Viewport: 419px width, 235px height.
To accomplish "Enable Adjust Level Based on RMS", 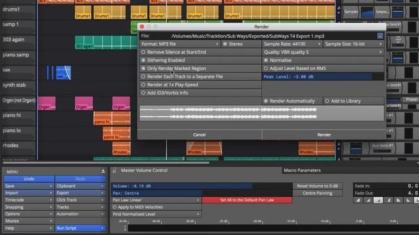I will pos(323,69).
